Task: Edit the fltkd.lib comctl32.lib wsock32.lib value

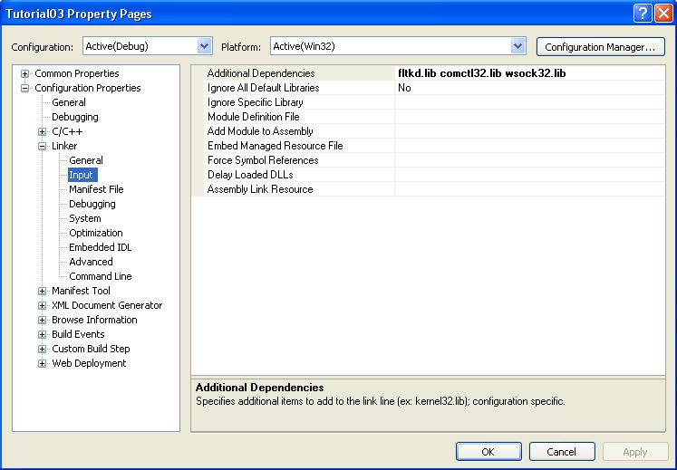Action: (482, 73)
